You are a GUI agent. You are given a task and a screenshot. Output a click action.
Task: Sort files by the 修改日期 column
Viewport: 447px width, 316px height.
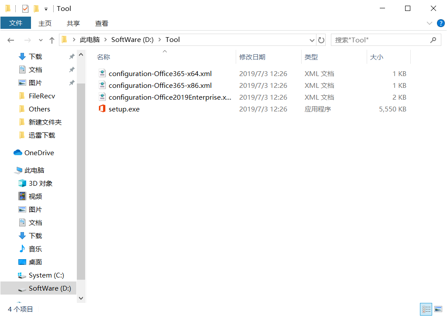coord(253,57)
